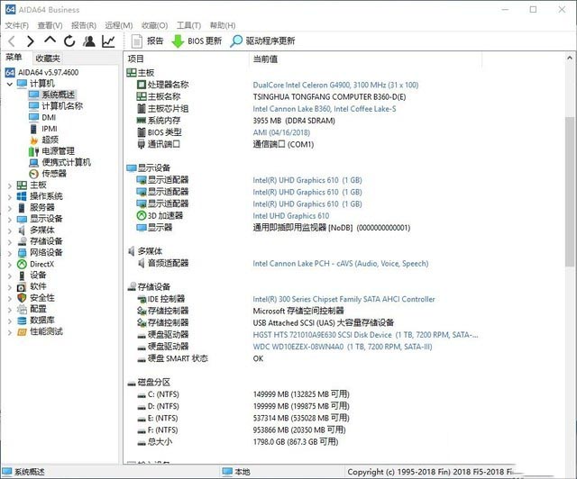Go forward with the right arrow toolbar icon

point(31,41)
